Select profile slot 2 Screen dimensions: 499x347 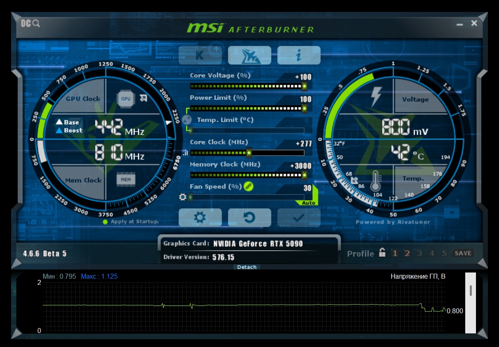[407, 253]
